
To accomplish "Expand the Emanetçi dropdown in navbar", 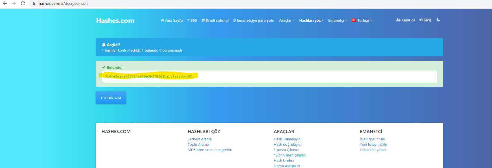I will pyautogui.click(x=338, y=20).
